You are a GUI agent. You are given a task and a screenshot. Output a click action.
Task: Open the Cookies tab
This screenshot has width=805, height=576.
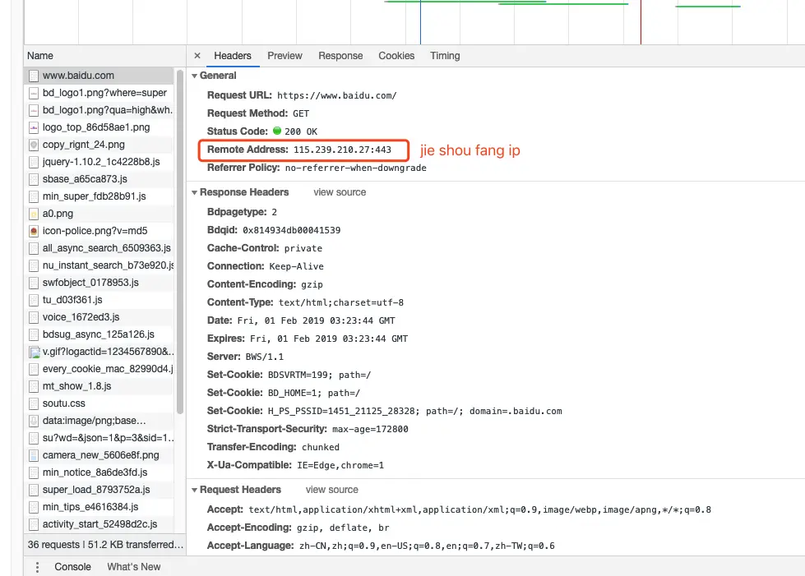point(396,56)
